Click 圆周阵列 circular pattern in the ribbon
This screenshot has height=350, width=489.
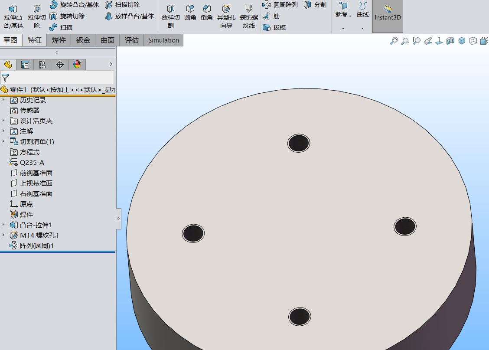(x=280, y=5)
